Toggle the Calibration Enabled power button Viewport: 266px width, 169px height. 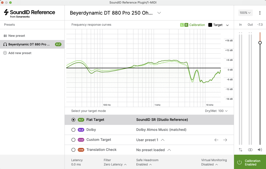(239, 162)
